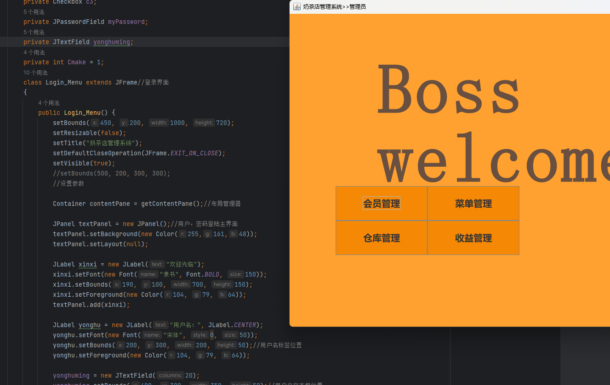This screenshot has height=385, width=610.
Task: Click the "宋体" font name string
Action: (173, 335)
